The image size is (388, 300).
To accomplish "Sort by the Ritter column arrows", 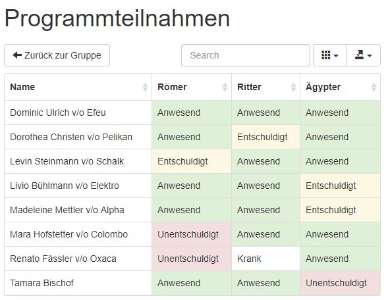I will tap(293, 87).
